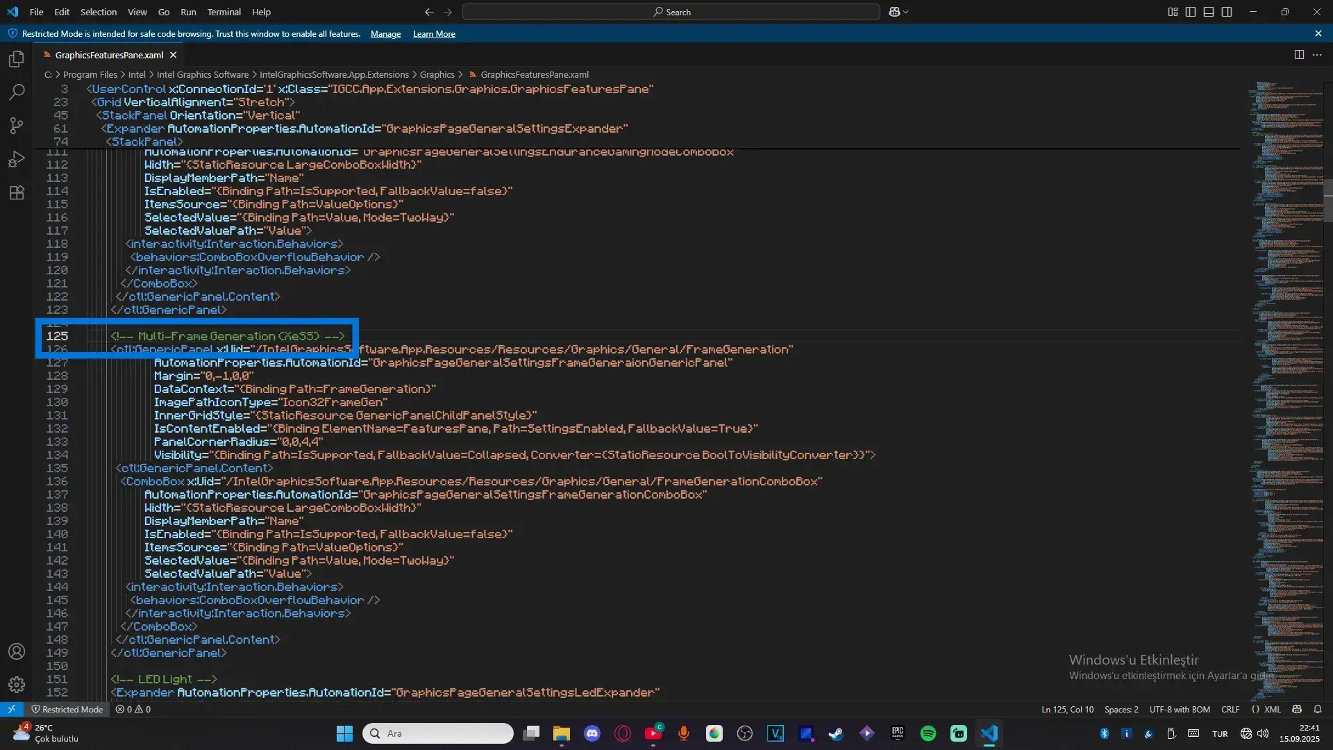Open the Copilot chat dropdown arrow
The width and height of the screenshot is (1333, 750).
905,12
